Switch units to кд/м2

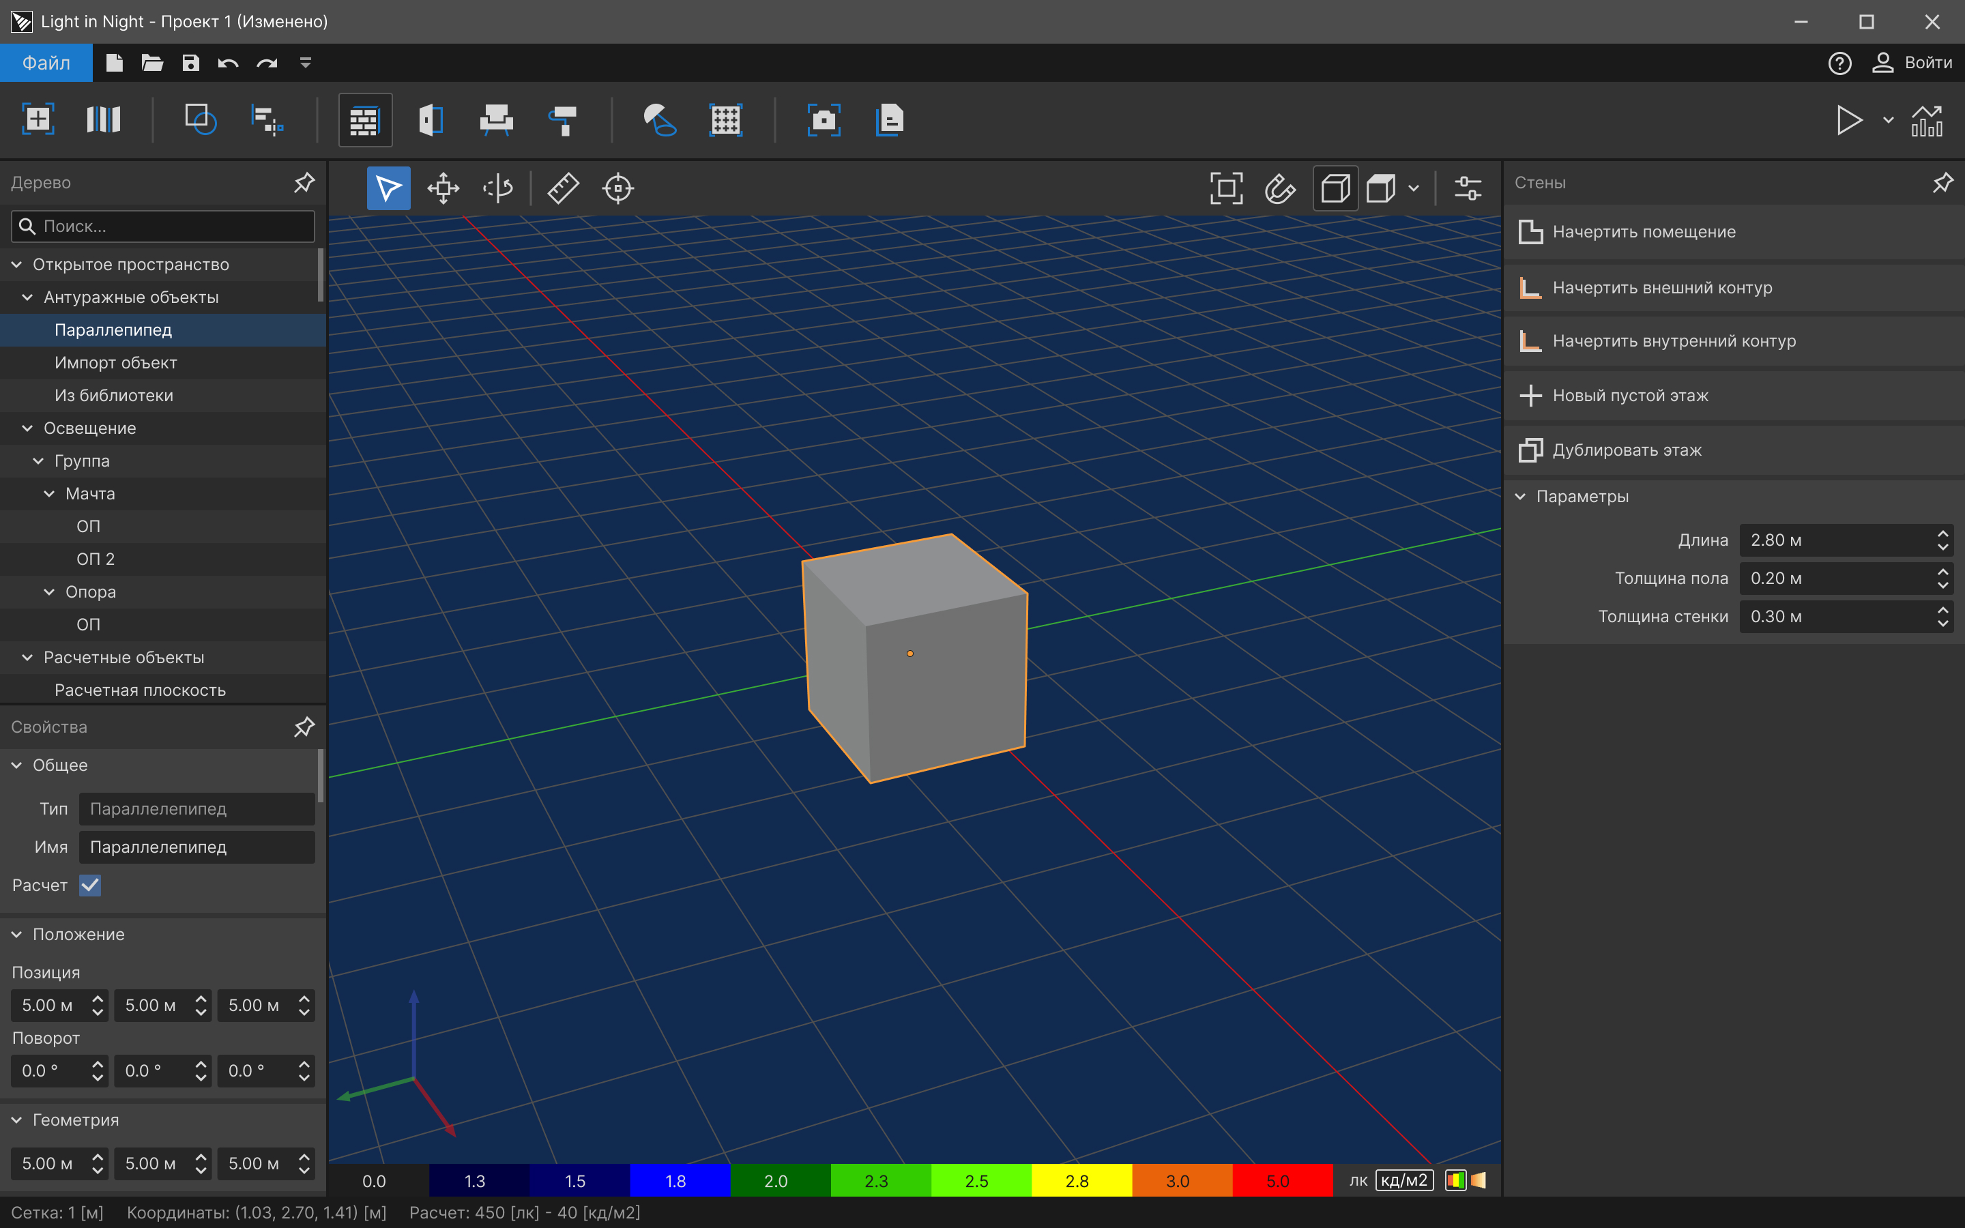pos(1404,1180)
